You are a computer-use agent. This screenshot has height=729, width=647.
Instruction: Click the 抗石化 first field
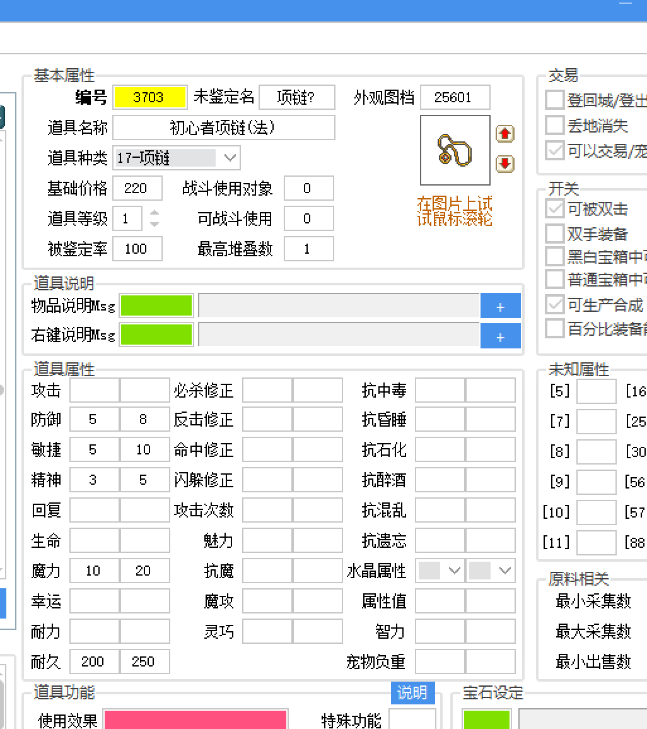coord(440,449)
